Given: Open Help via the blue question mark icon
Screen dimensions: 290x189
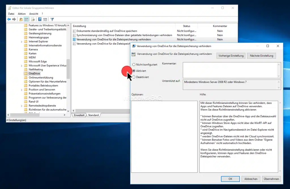Looking at the screenshot, I should pyautogui.click(x=40, y=19).
